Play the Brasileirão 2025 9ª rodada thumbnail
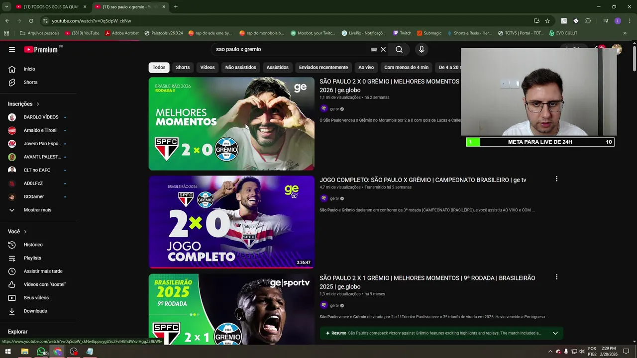The width and height of the screenshot is (637, 358). [x=231, y=309]
